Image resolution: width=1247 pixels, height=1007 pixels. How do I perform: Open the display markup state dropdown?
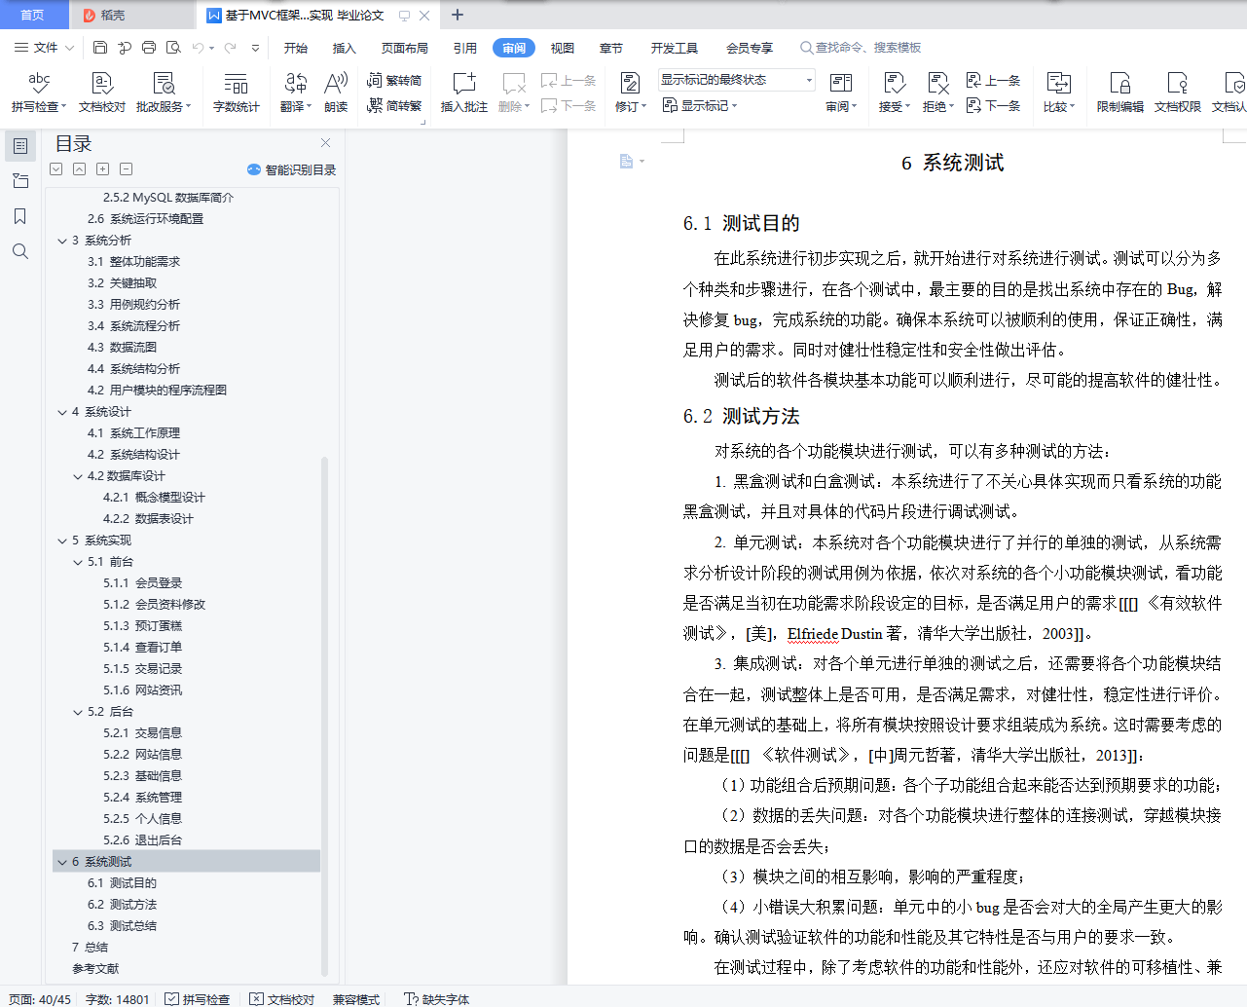(x=736, y=80)
